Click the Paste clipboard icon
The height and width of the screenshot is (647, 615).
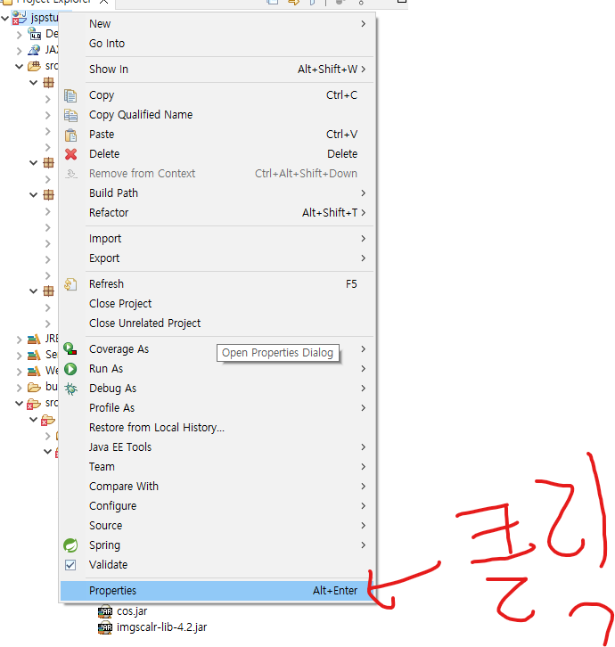(70, 135)
